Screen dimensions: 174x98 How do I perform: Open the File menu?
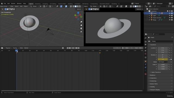[x=5, y=4]
